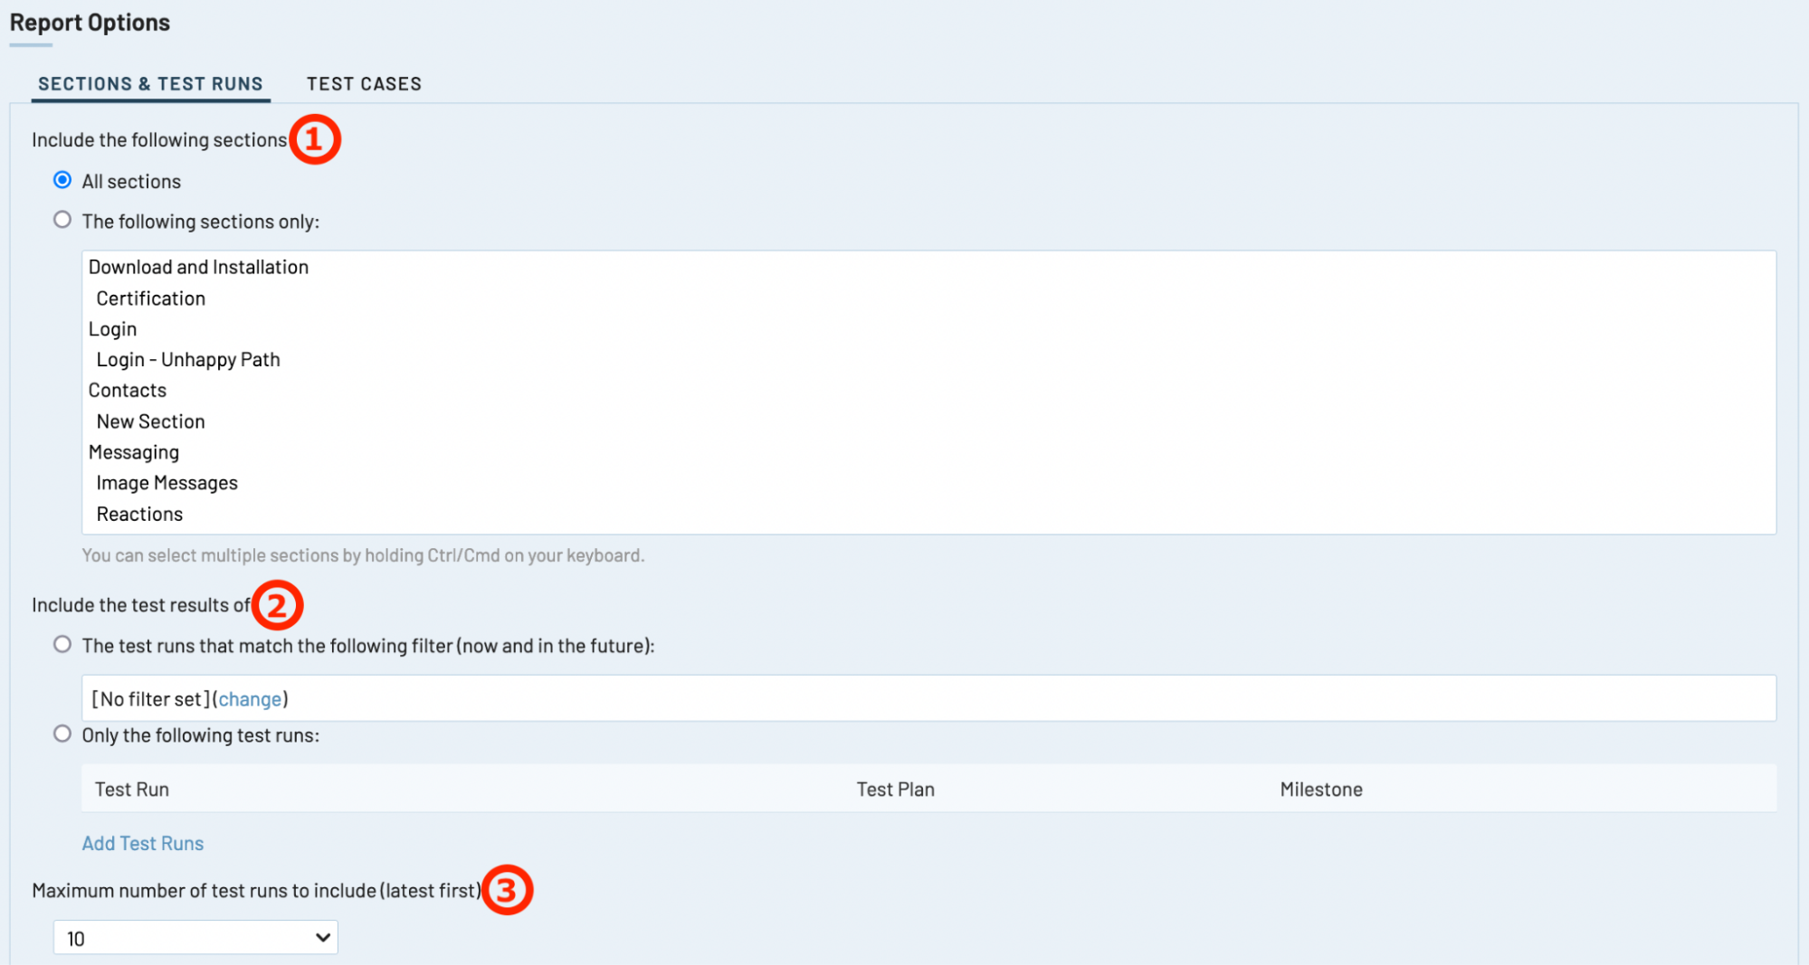Open the maximum test runs dropdown

coord(195,938)
